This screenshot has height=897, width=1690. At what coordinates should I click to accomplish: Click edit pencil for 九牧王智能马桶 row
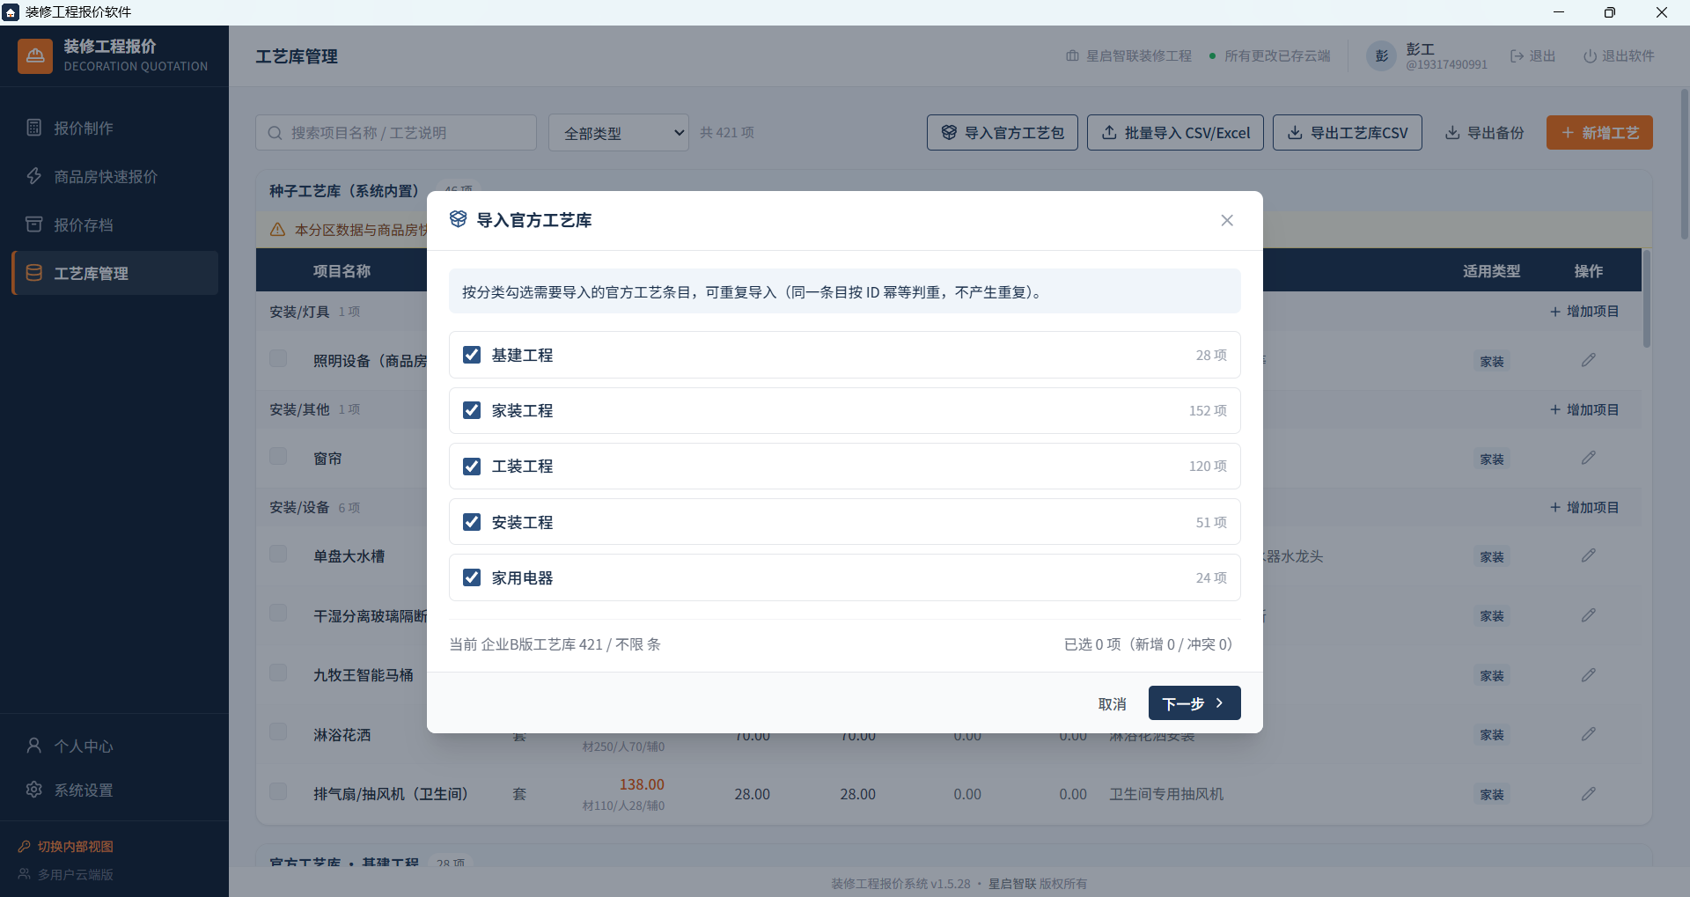(x=1588, y=675)
